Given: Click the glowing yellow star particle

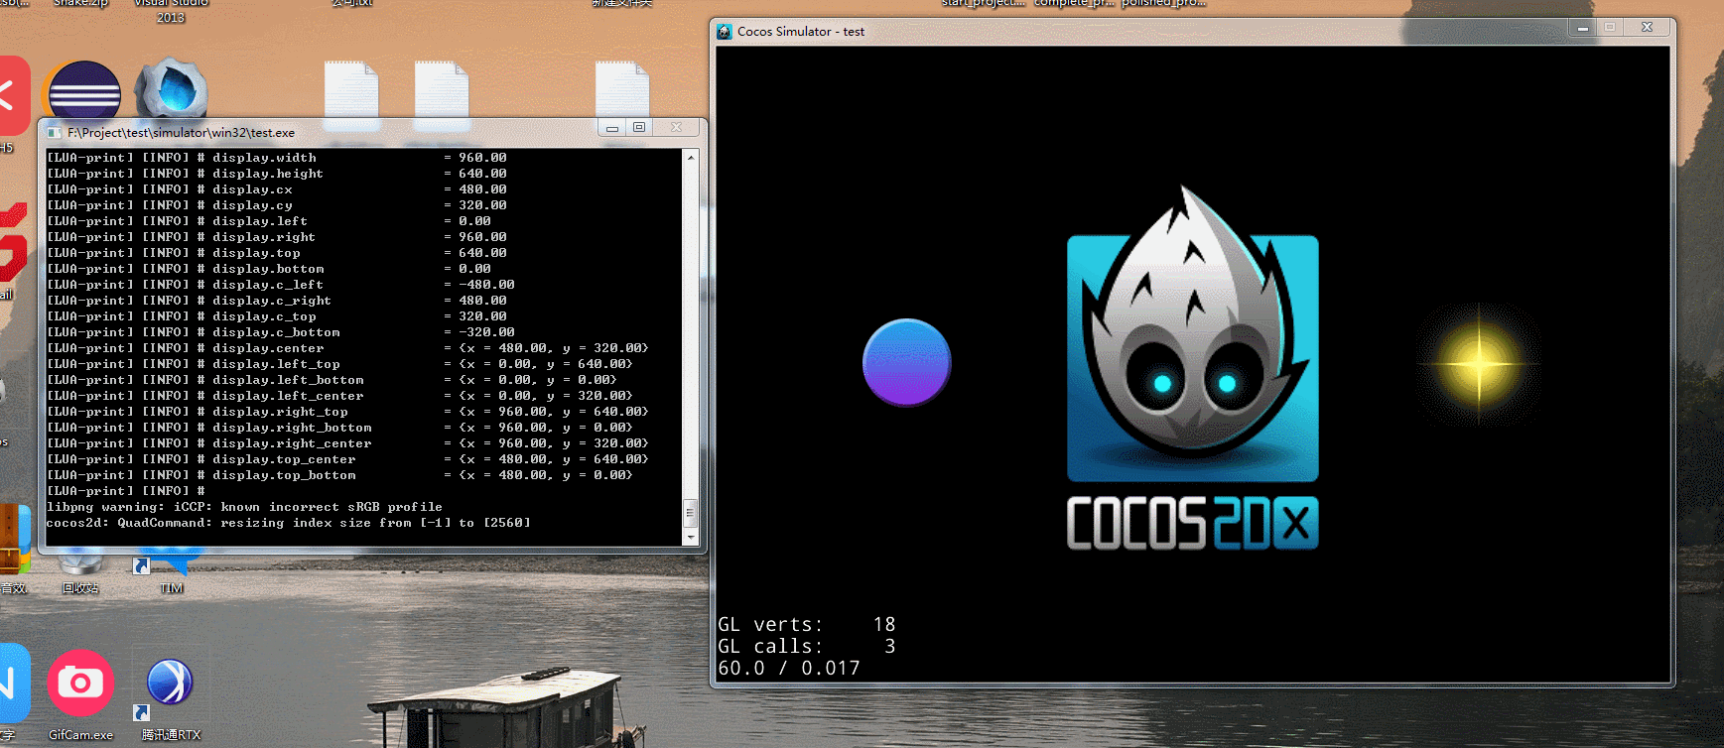Looking at the screenshot, I should click(1478, 363).
